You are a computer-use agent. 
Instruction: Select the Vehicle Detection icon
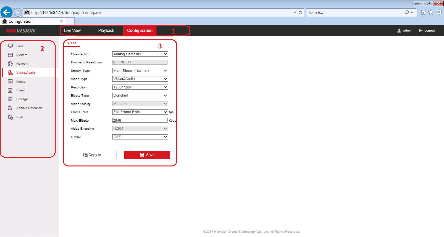point(10,108)
